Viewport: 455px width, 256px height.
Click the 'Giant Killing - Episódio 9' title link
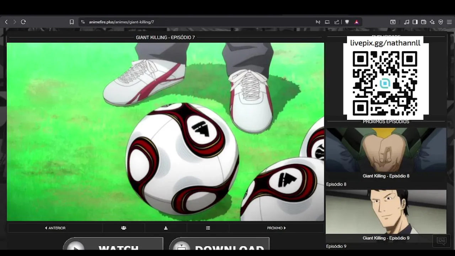[386, 238]
